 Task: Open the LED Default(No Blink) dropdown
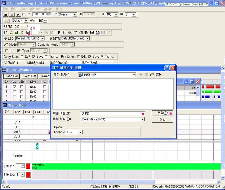tap(42, 39)
